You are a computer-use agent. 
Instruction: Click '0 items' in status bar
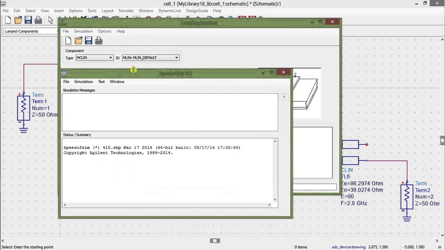tap(301, 247)
